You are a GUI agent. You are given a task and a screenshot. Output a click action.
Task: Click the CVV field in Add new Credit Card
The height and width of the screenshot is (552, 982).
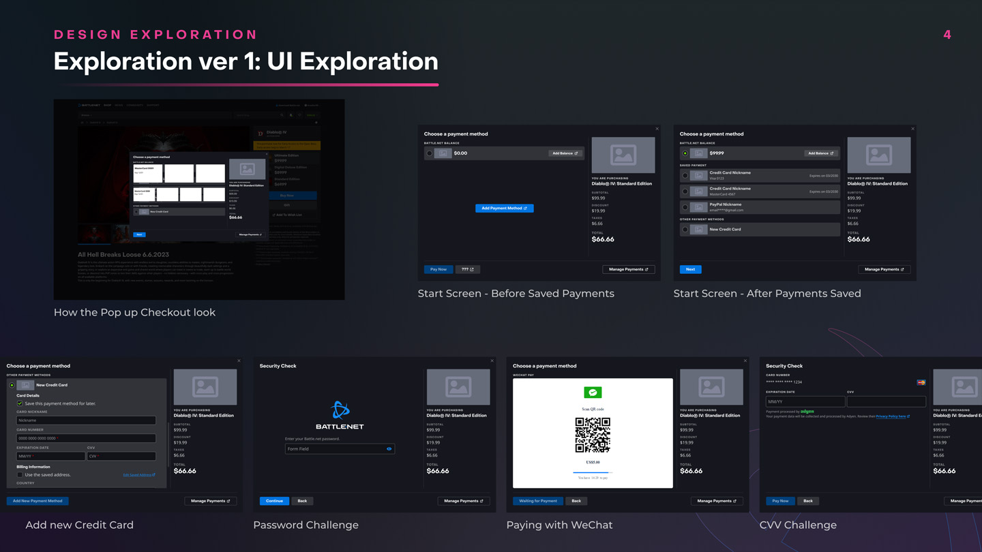point(121,456)
